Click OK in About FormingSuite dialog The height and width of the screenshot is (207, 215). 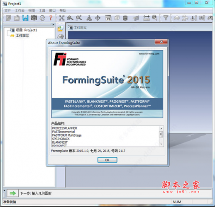(107, 160)
